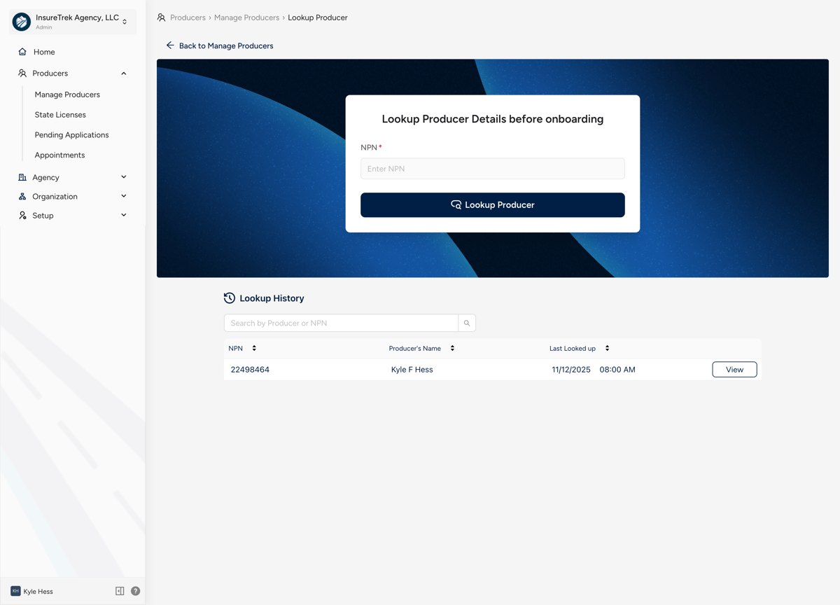Click the Organization icon in the sidebar
Image resolution: width=840 pixels, height=605 pixels.
[x=22, y=197]
